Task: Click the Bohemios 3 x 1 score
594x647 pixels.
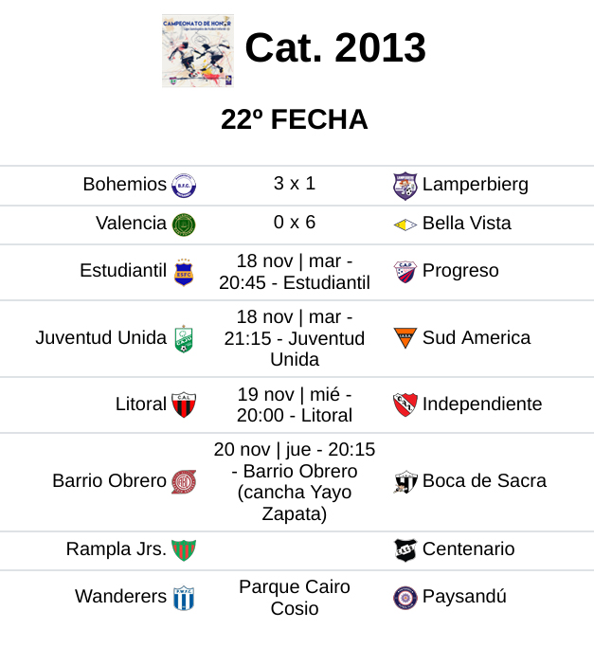Action: point(295,184)
